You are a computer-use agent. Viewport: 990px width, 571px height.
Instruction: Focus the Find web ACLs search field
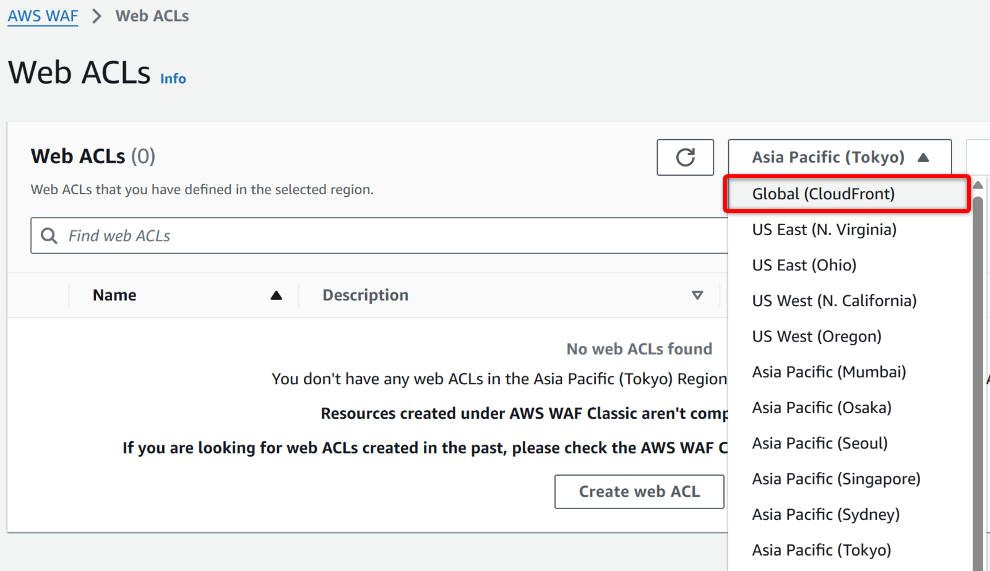(379, 236)
